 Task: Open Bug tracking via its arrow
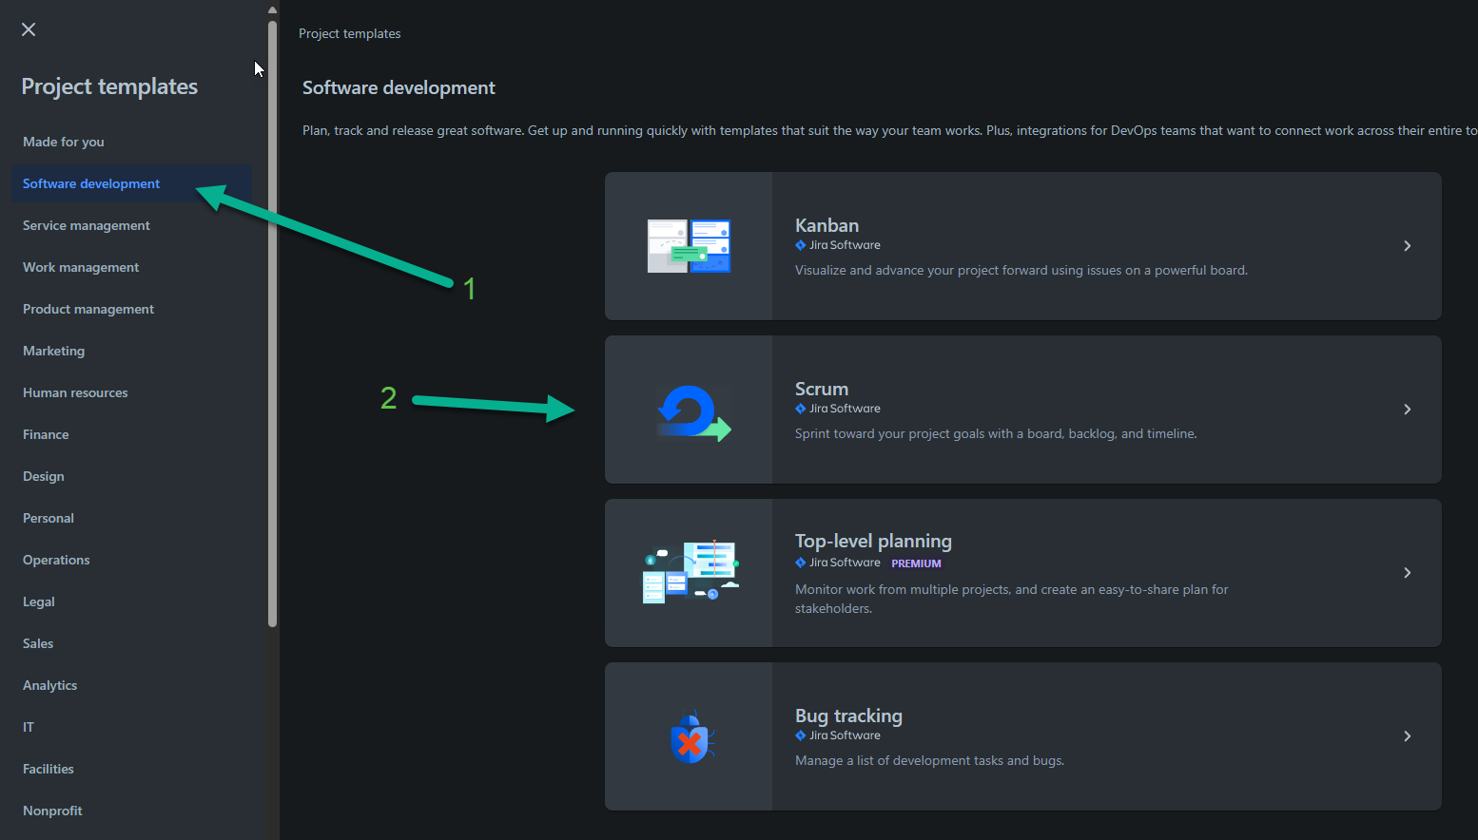tap(1407, 736)
